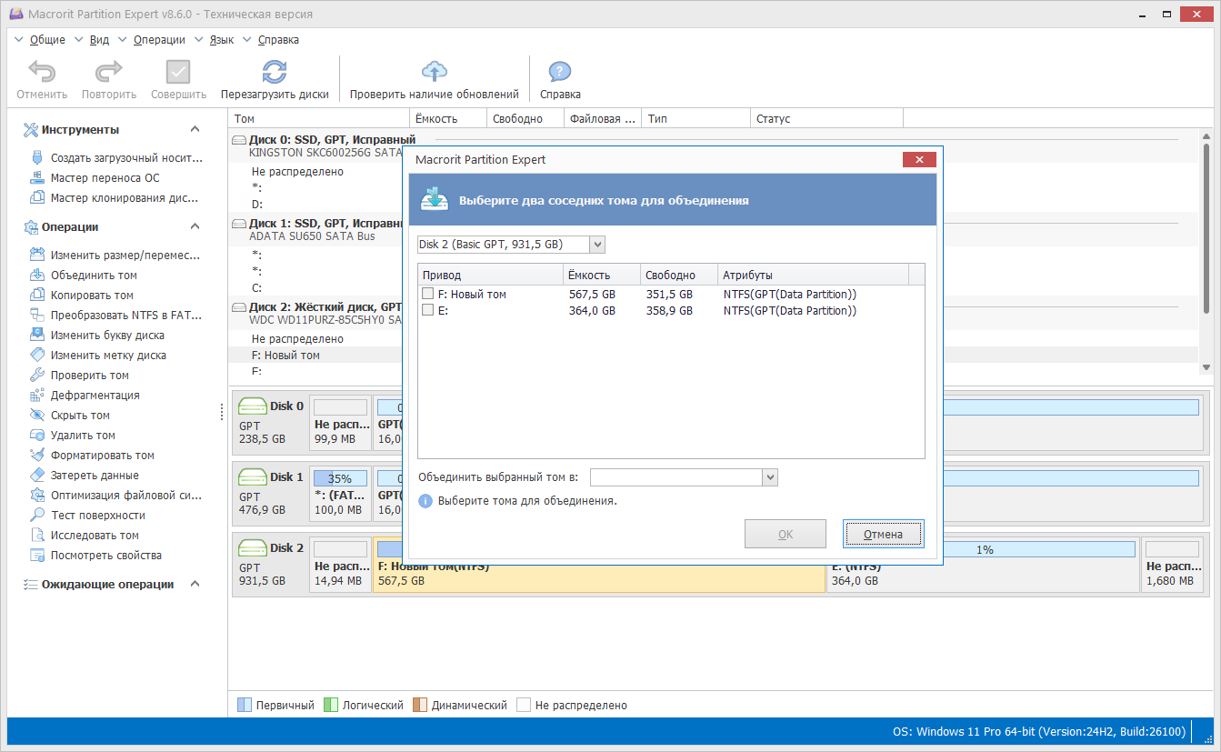Click the Логический legend color swatch
The width and height of the screenshot is (1221, 752).
tap(331, 706)
